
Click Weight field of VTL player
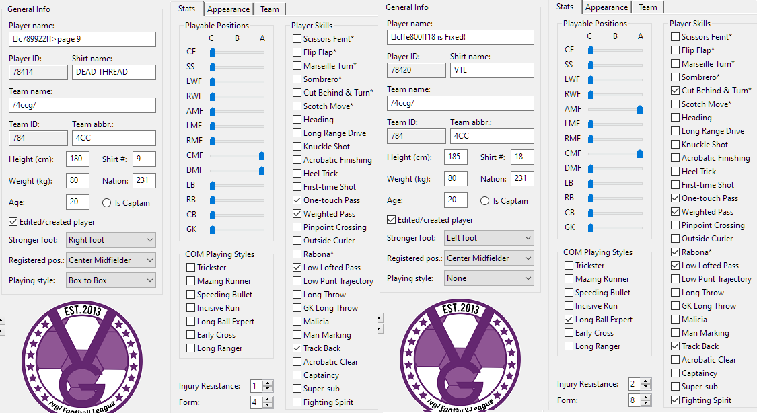coord(456,178)
